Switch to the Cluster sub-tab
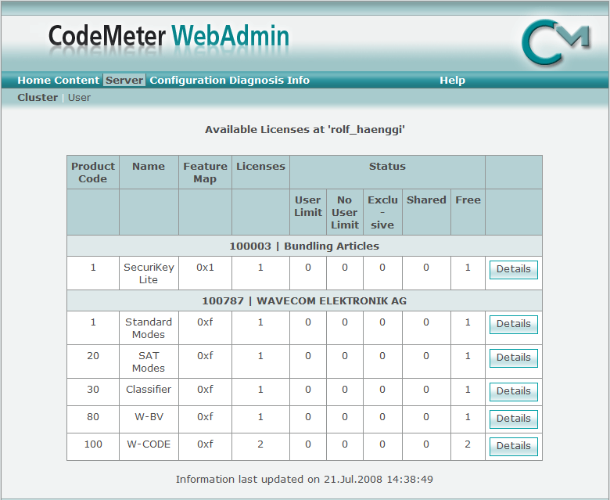 pyautogui.click(x=38, y=98)
